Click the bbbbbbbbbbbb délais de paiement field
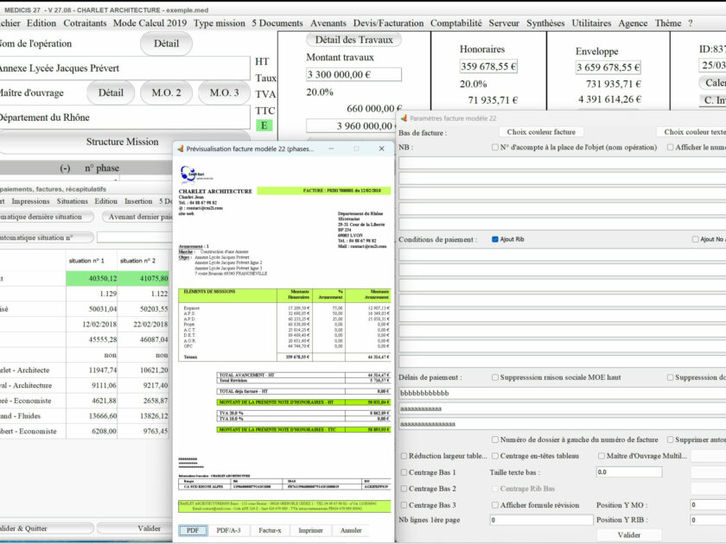 coord(562,393)
